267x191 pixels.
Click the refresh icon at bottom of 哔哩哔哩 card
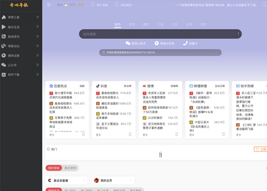pos(224,134)
